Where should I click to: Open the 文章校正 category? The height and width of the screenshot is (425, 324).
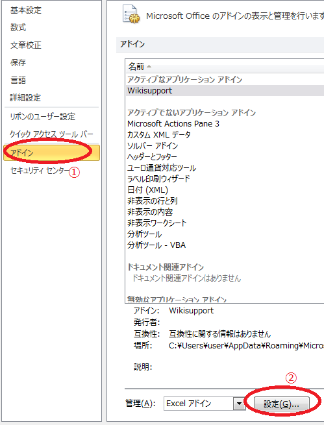[x=26, y=45]
